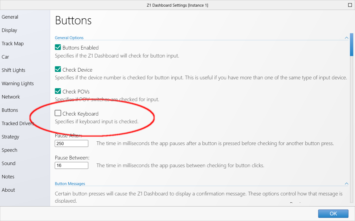
Task: Enable the Check Keyboard checkbox
Action: point(58,113)
